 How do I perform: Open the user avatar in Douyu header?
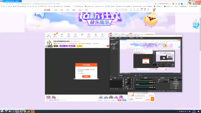click(x=154, y=10)
